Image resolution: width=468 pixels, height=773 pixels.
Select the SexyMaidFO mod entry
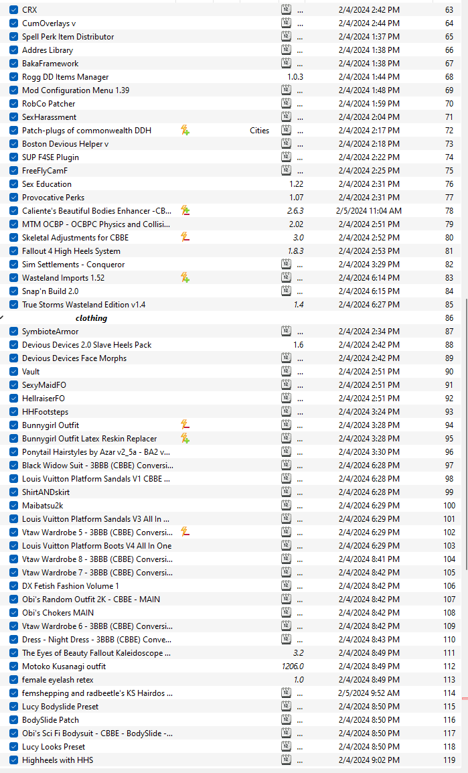click(44, 384)
